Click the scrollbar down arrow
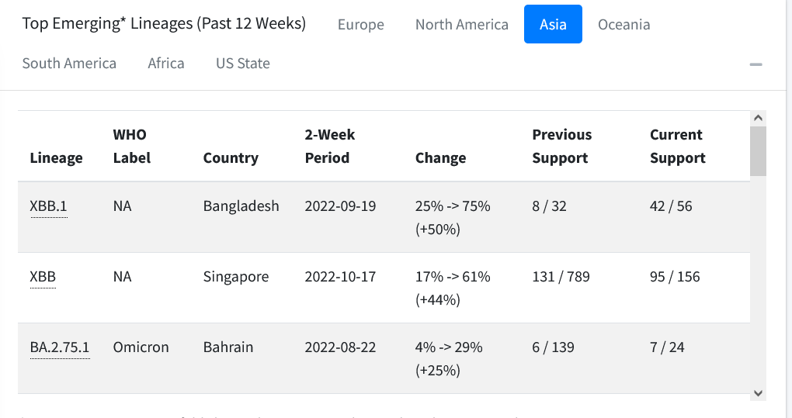 758,392
